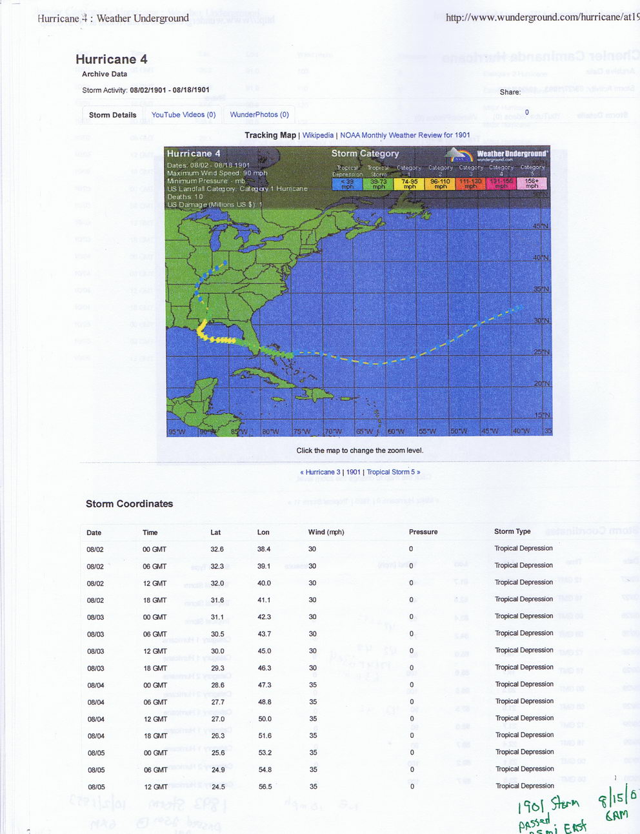640x834 pixels.
Task: Click the Lat value 31.6
Action: (217, 600)
